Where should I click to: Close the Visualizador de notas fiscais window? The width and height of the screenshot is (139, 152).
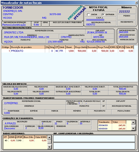click(136, 3)
